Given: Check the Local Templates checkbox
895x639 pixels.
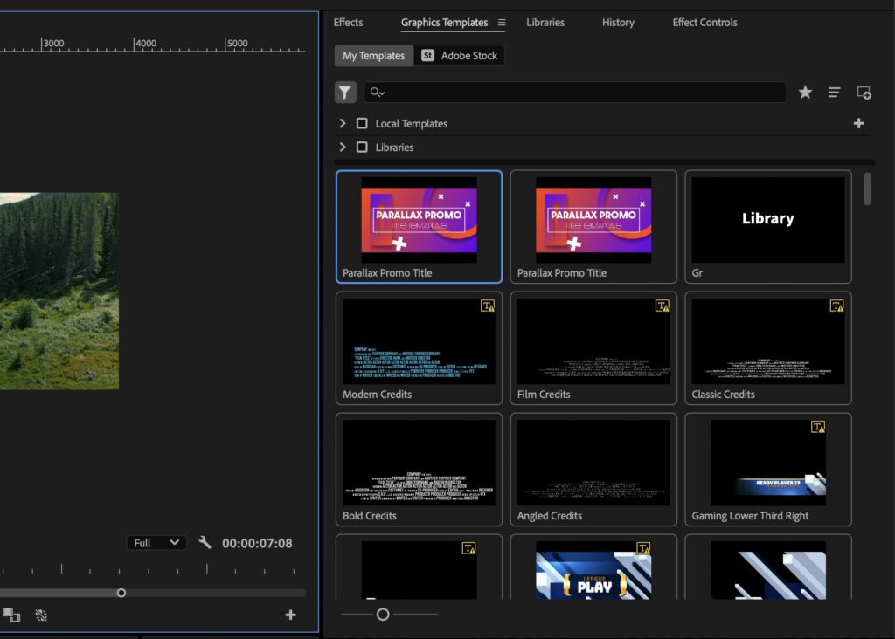Looking at the screenshot, I should 362,124.
